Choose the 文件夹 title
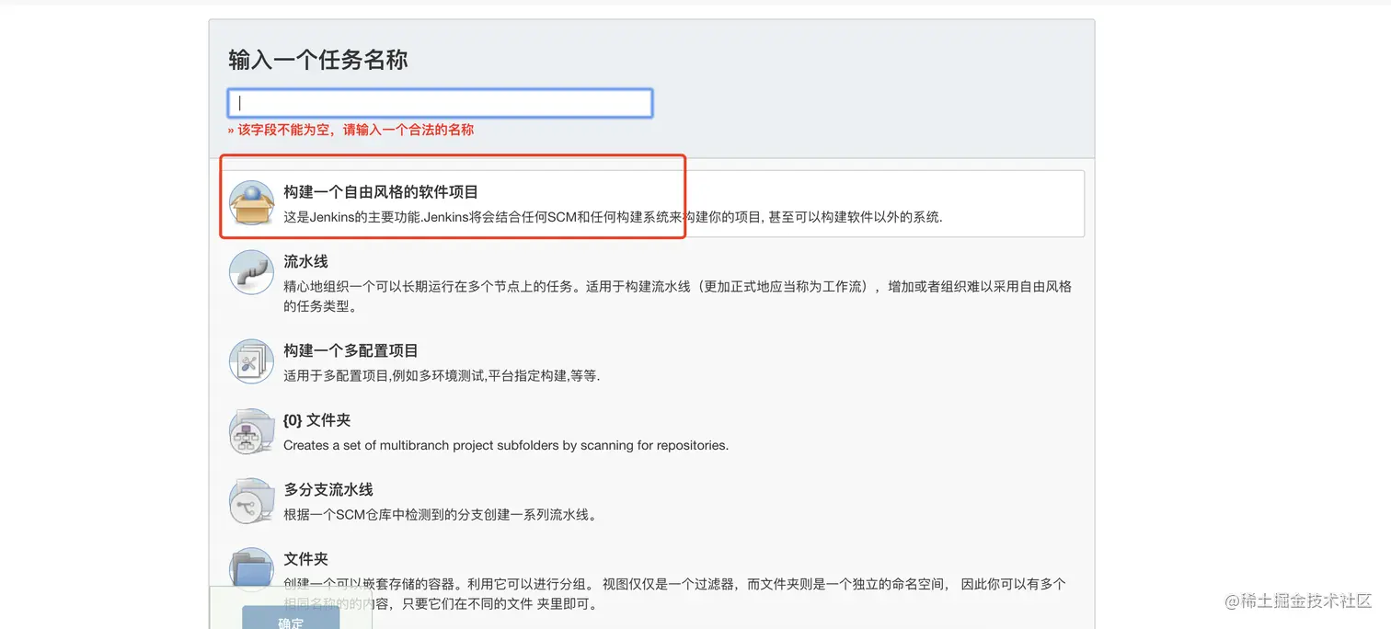The image size is (1391, 629). (x=305, y=559)
